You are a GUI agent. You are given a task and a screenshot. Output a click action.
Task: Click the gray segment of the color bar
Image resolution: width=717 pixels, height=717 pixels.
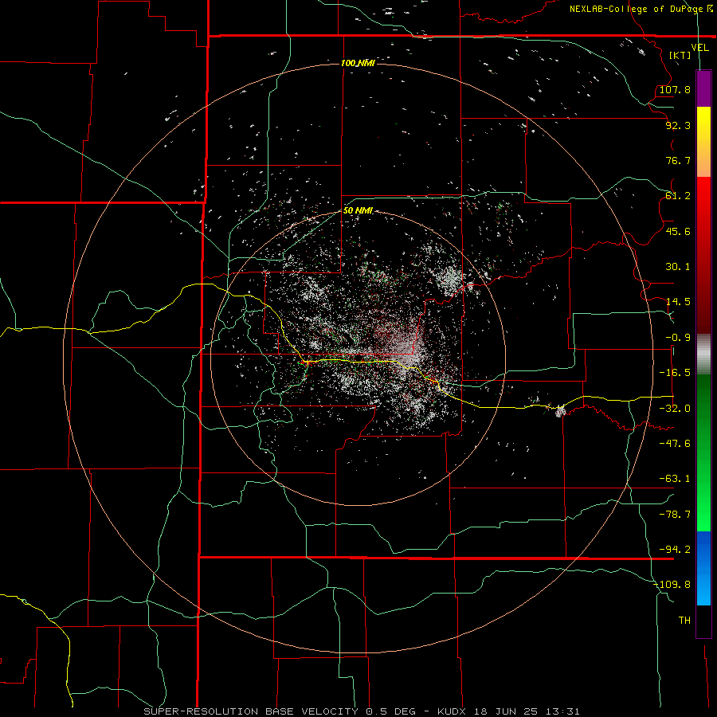(703, 352)
